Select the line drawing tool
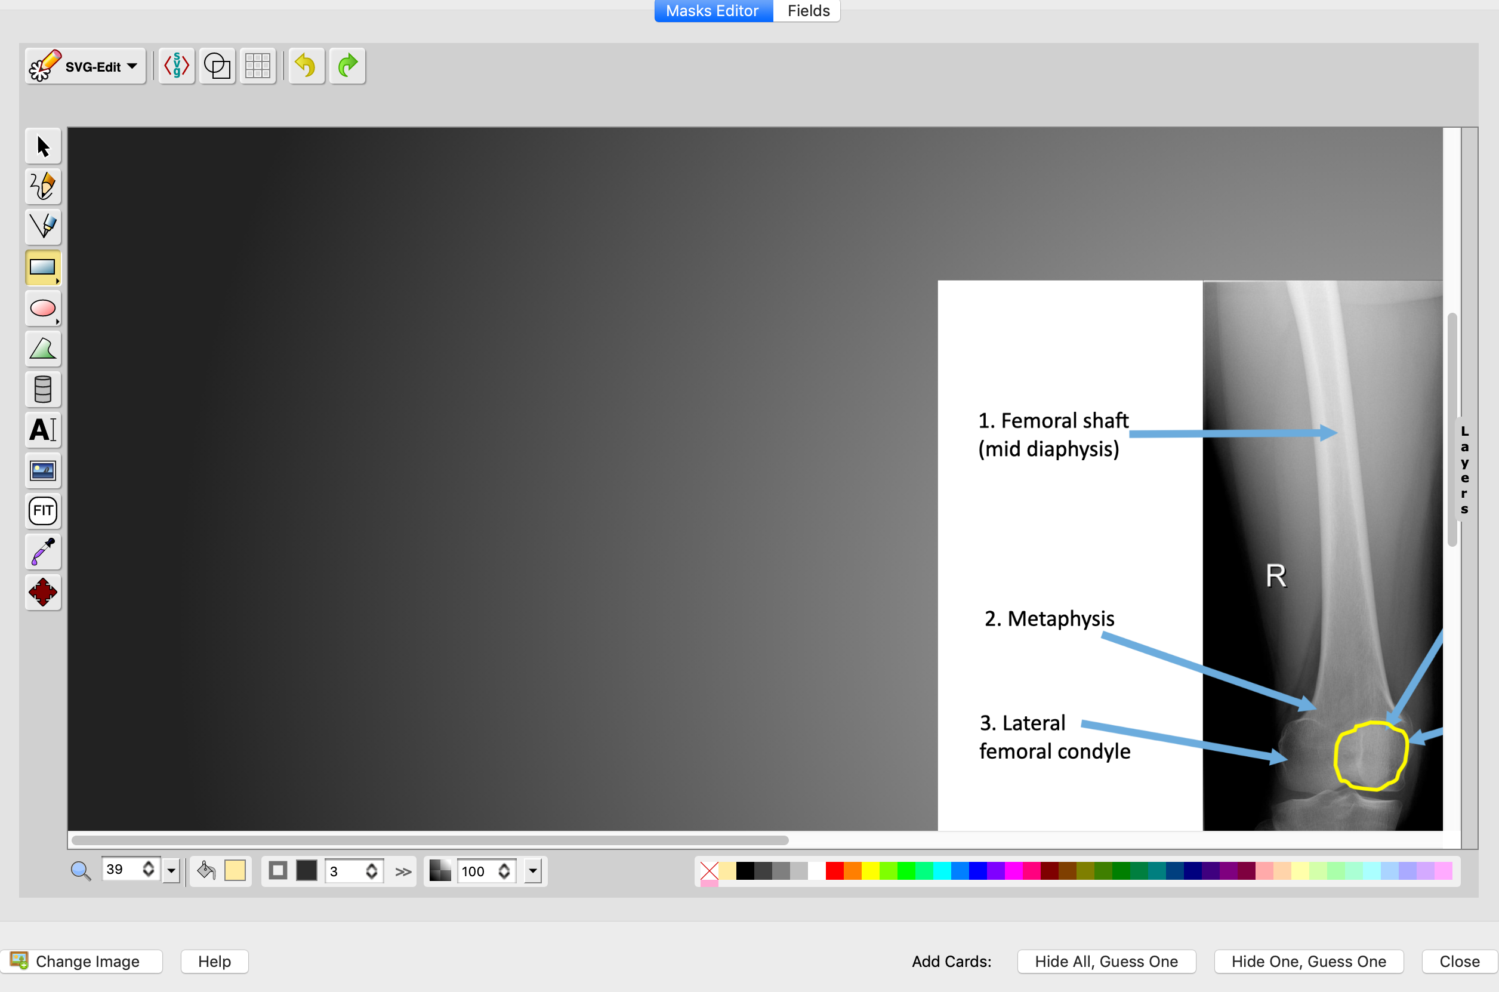1499x992 pixels. [42, 226]
